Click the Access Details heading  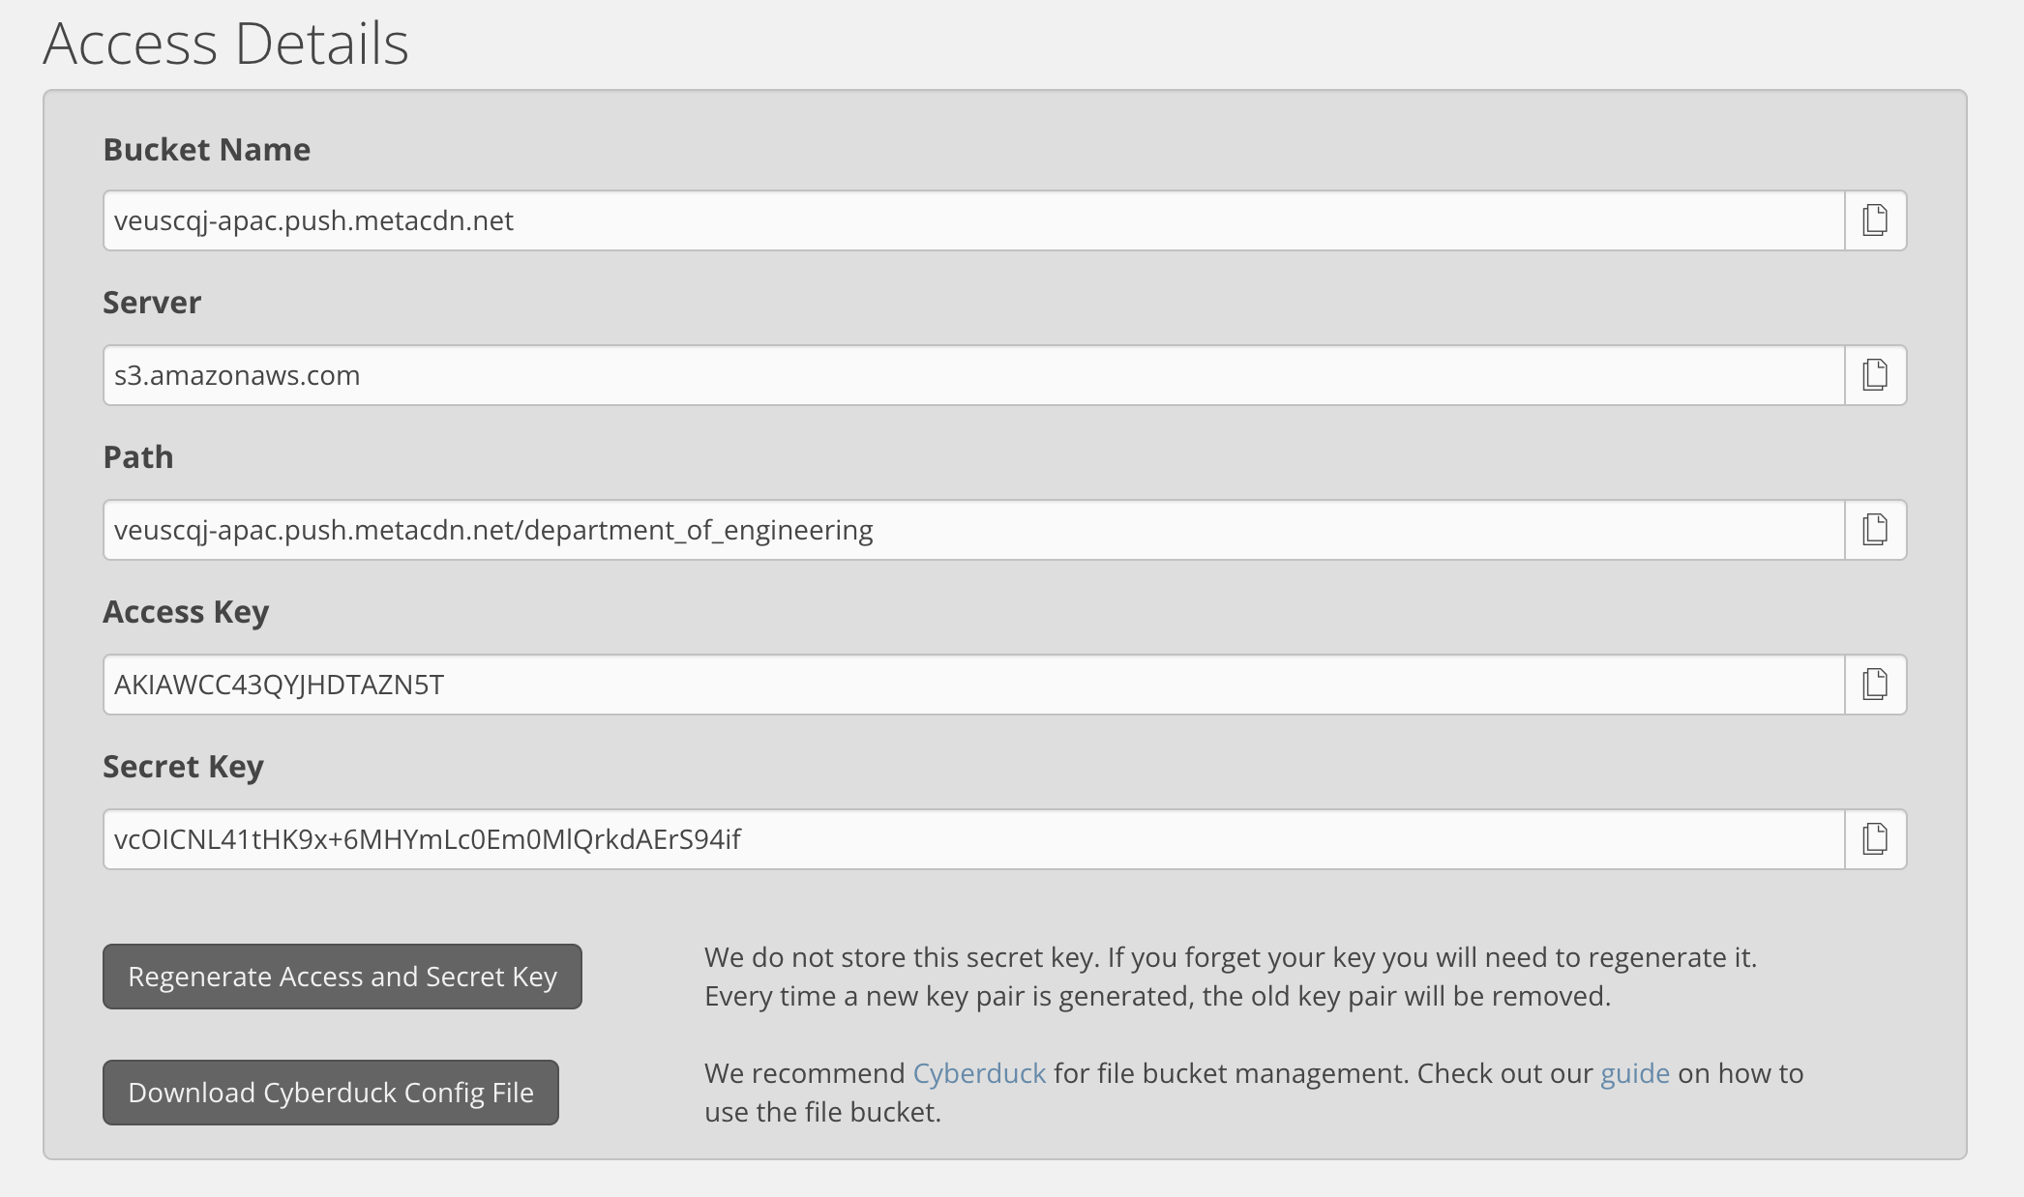(226, 43)
